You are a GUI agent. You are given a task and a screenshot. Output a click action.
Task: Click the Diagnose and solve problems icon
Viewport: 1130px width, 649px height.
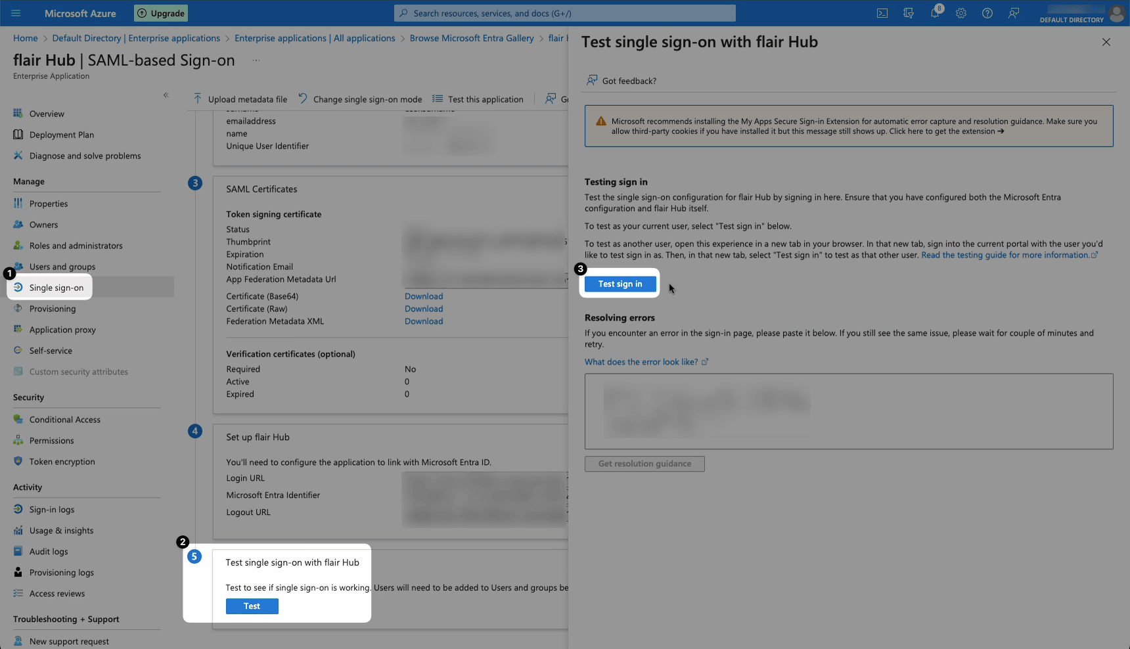[18, 156]
